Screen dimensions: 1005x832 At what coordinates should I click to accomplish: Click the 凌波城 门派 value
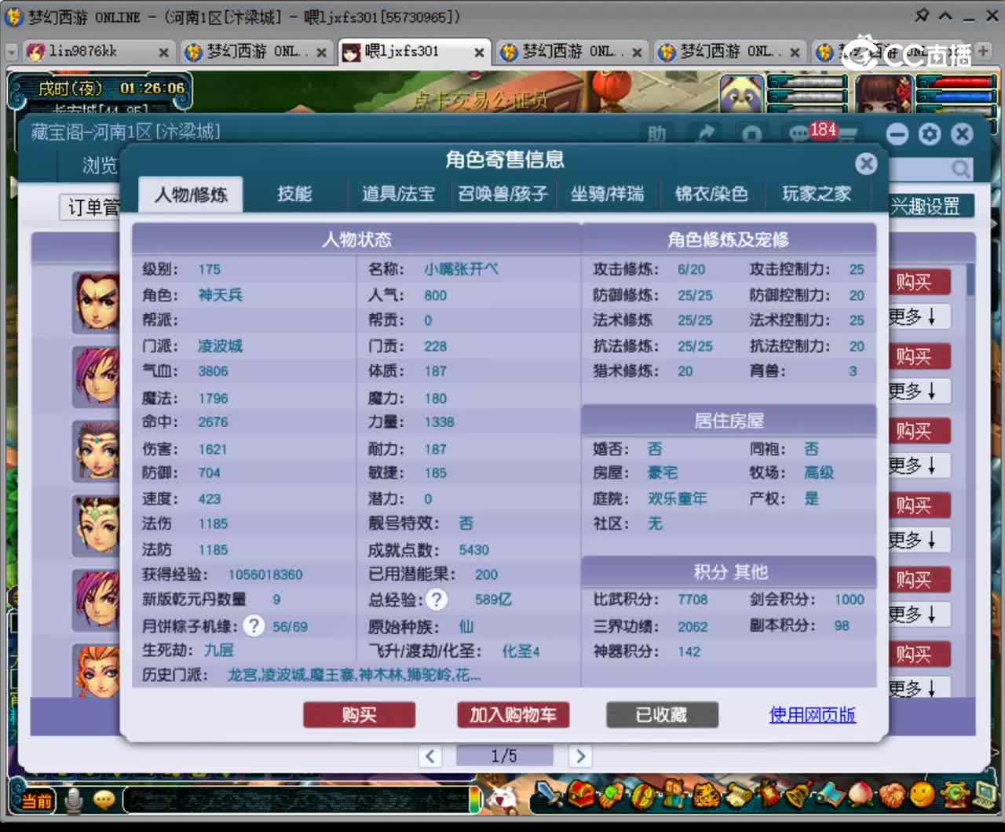220,346
